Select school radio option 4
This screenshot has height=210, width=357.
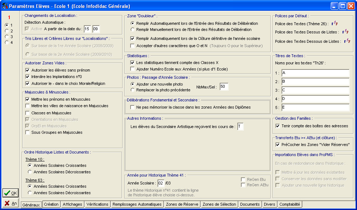click(6, 42)
